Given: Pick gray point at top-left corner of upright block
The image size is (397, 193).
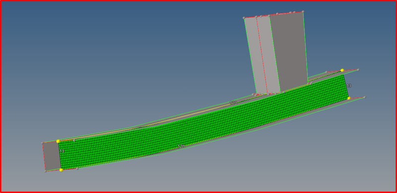Looking at the screenshot, I should point(244,18).
